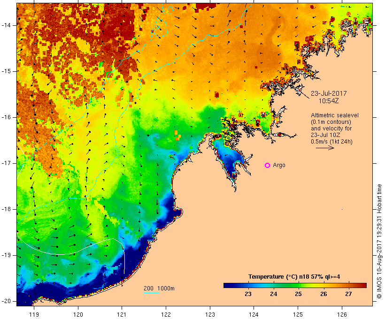Click the longitude axis label '125'
385x319 pixels.
click(298, 315)
